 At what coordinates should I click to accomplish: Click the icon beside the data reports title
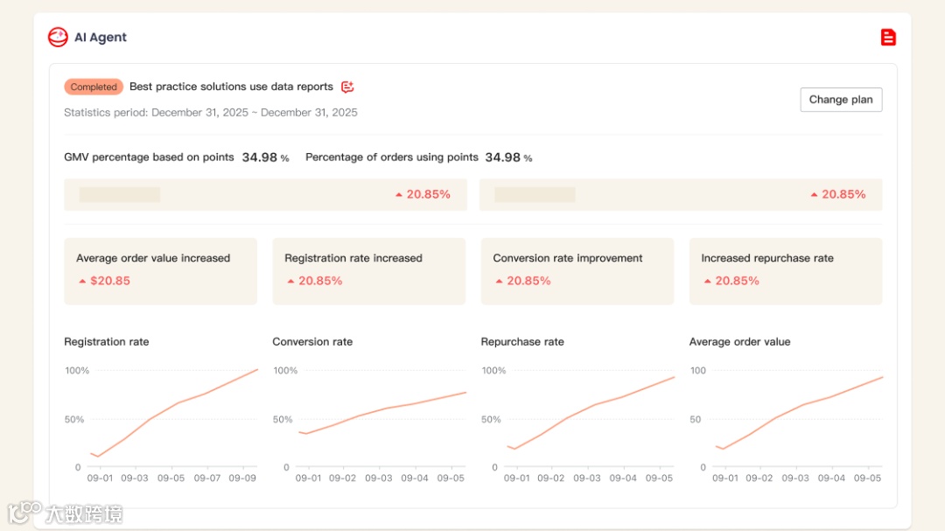(x=347, y=87)
